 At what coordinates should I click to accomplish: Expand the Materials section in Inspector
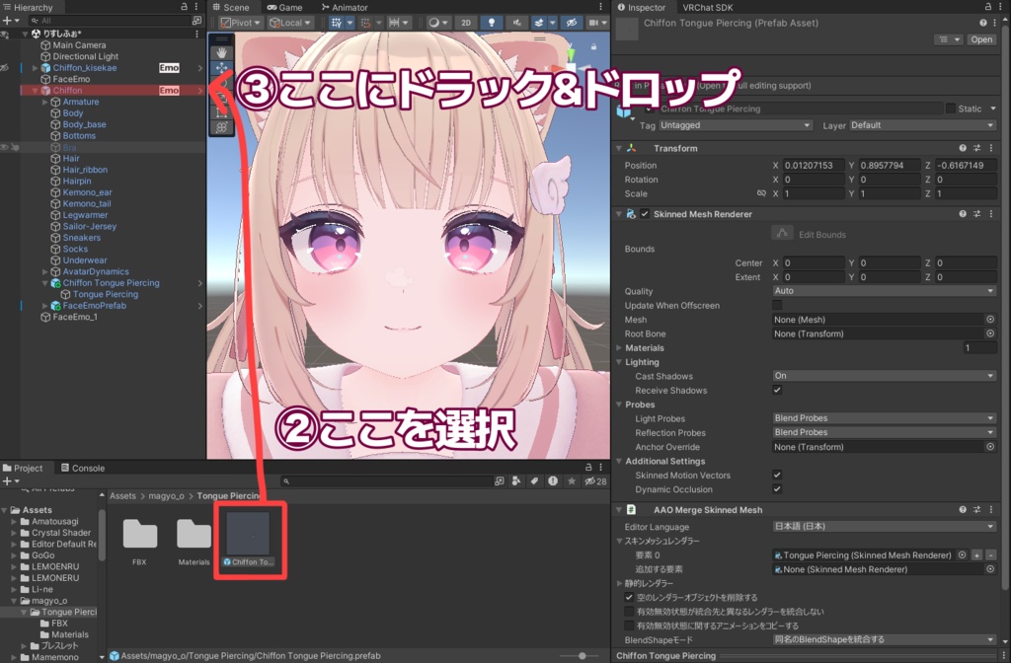tap(620, 348)
